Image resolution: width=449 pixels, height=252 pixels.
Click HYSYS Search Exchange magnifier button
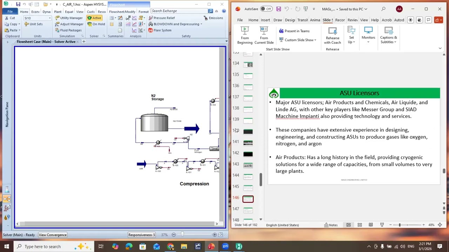coord(210,11)
